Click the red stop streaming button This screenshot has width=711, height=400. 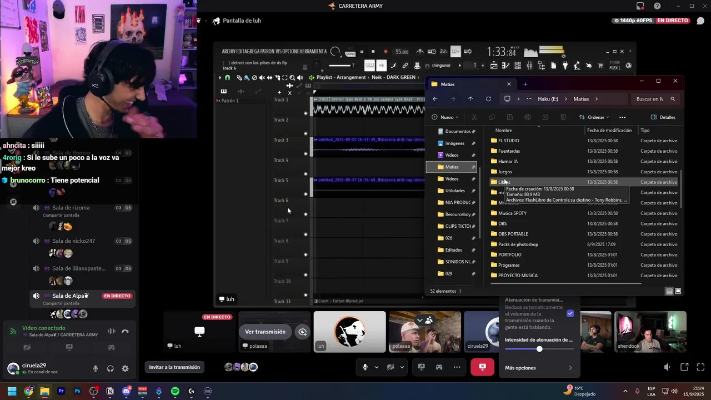[x=482, y=367]
